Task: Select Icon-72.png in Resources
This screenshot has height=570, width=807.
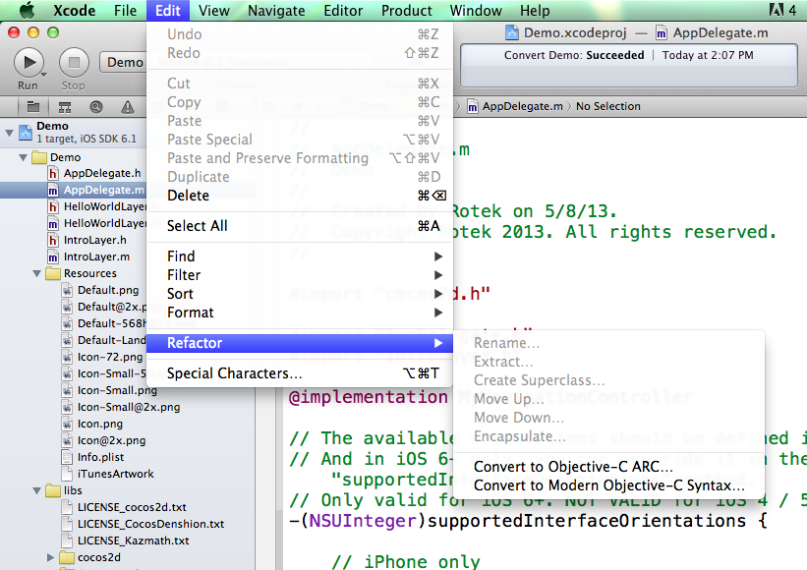Action: 110,357
